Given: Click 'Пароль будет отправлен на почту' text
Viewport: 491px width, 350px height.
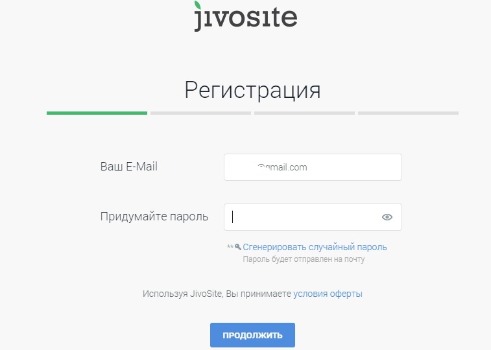Looking at the screenshot, I should point(304,259).
